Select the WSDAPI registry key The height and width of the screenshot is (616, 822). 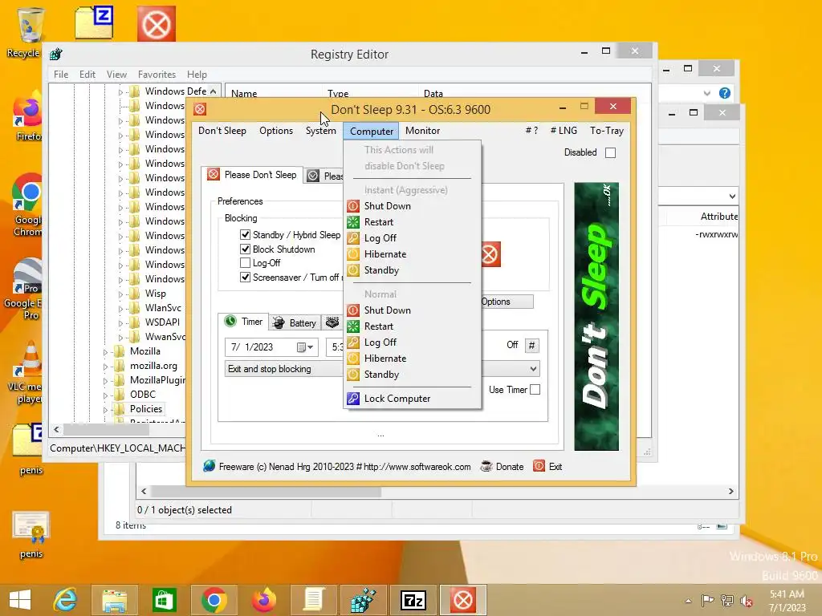162,322
